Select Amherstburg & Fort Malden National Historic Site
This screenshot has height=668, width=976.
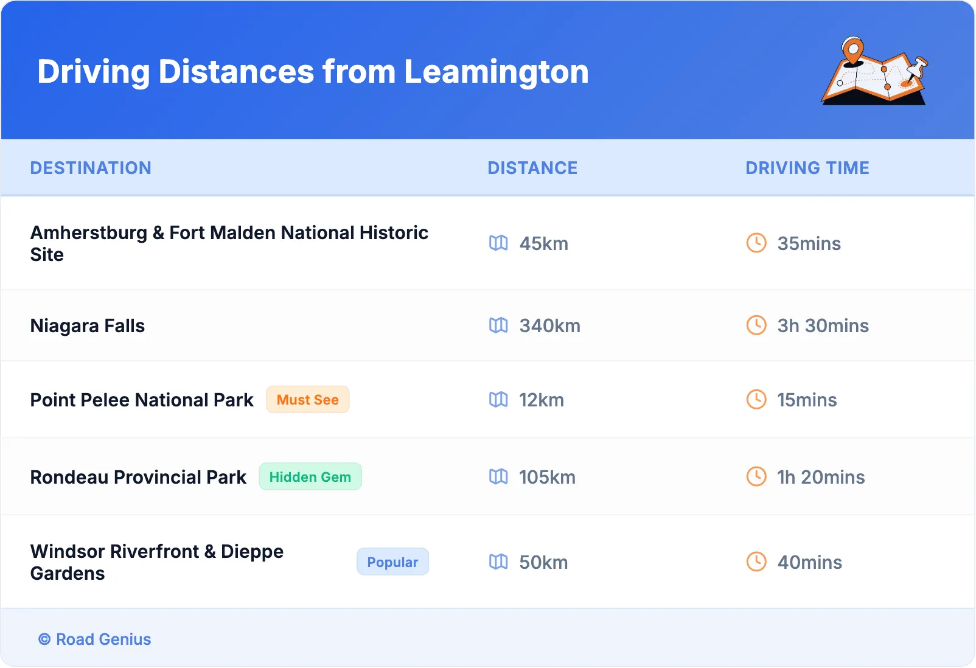pos(229,243)
